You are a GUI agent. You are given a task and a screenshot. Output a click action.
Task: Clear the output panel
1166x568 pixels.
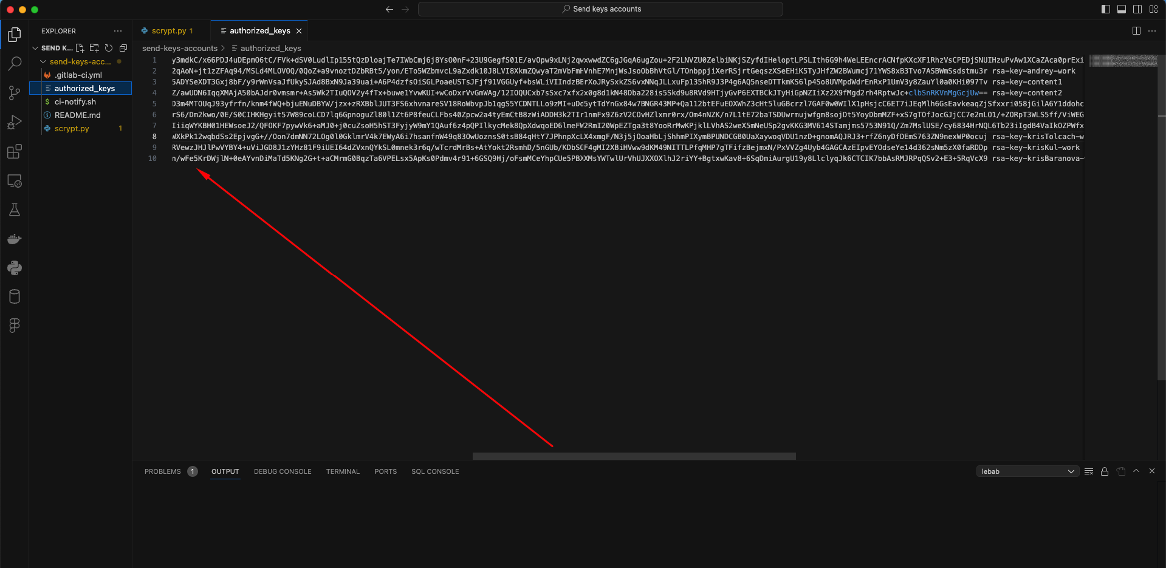point(1089,471)
